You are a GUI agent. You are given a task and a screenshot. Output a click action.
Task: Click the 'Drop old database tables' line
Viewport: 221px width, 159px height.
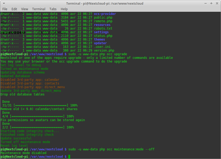[23, 94]
